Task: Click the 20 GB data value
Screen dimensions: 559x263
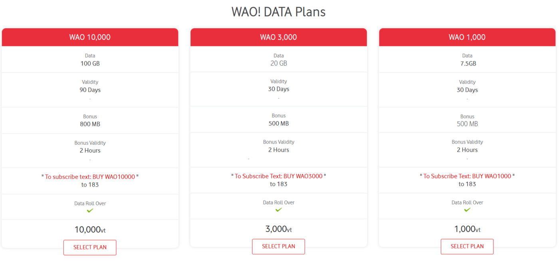Action: coord(278,63)
